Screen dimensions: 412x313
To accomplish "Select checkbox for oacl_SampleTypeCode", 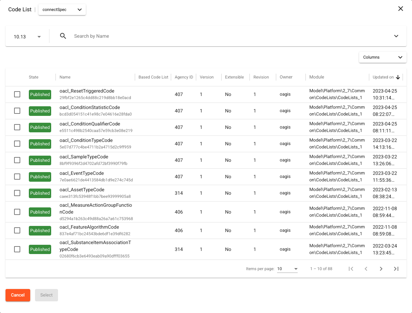I will (x=17, y=160).
